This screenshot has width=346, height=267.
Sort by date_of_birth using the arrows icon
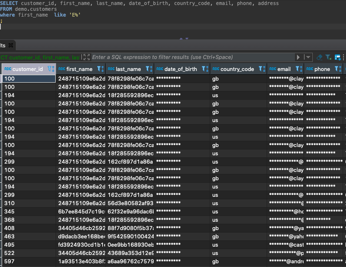pos(207,69)
